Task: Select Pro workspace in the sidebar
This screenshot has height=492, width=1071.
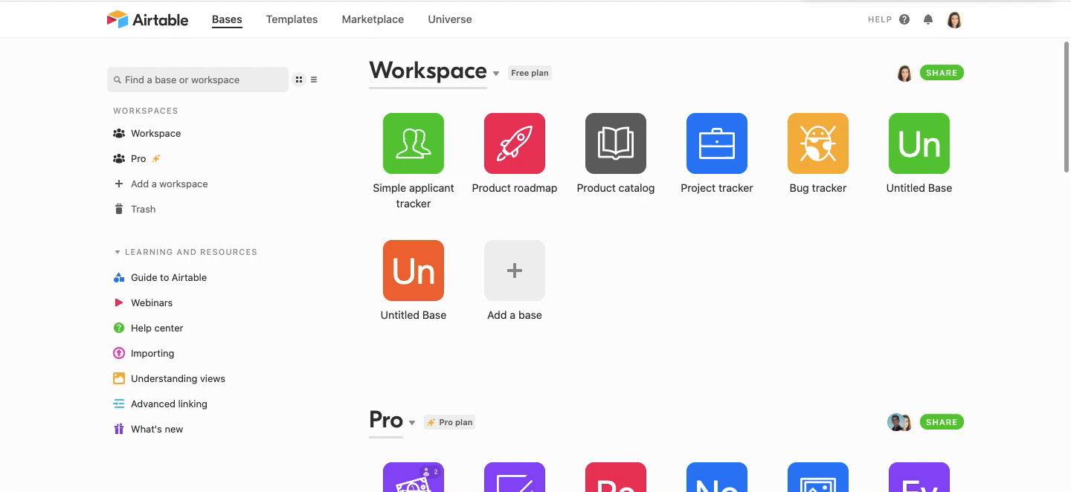Action: tap(138, 159)
